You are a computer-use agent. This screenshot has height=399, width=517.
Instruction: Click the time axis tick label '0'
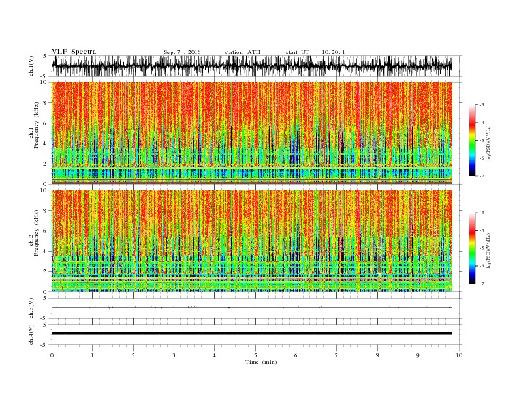pyautogui.click(x=52, y=355)
